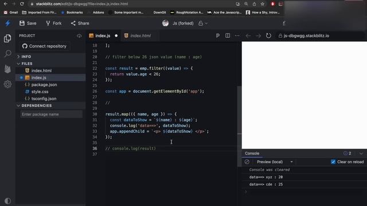Reload the preview pane
This screenshot has height=206, width=367.
268,35
